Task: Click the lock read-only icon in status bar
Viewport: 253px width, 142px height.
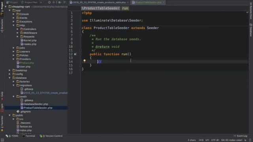Action: tap(245, 140)
